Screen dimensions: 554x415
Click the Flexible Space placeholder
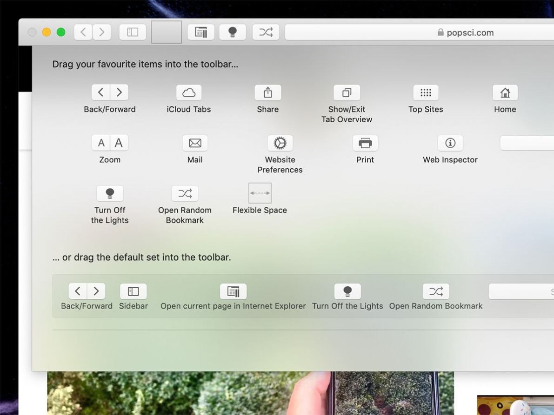click(x=260, y=193)
